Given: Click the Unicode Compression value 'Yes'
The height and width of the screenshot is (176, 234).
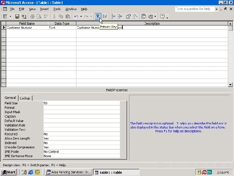Looking at the screenshot, I should (82, 147).
